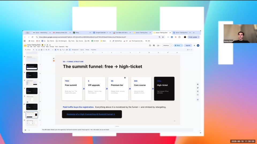Screen dimensions: 257x144
Task: Click the Upgrade button
Action: coord(188,46)
